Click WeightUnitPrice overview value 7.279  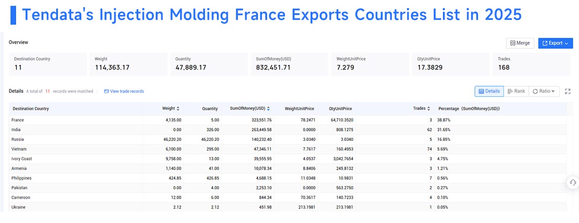click(346, 67)
